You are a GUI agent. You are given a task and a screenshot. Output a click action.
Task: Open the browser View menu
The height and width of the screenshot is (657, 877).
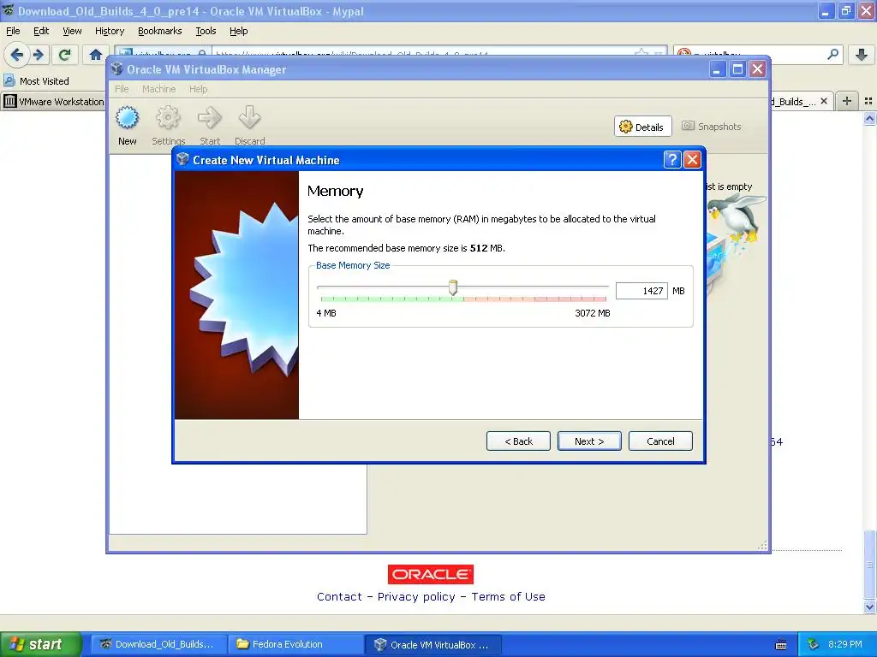pos(72,31)
